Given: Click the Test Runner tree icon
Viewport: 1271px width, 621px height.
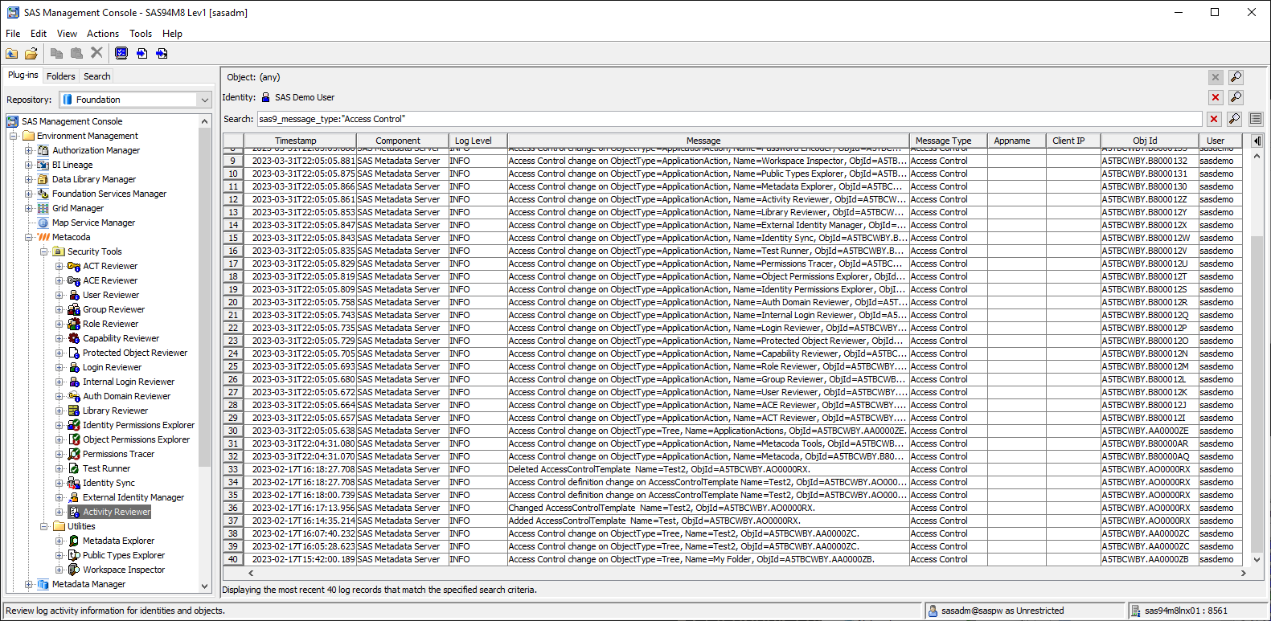Looking at the screenshot, I should (74, 468).
